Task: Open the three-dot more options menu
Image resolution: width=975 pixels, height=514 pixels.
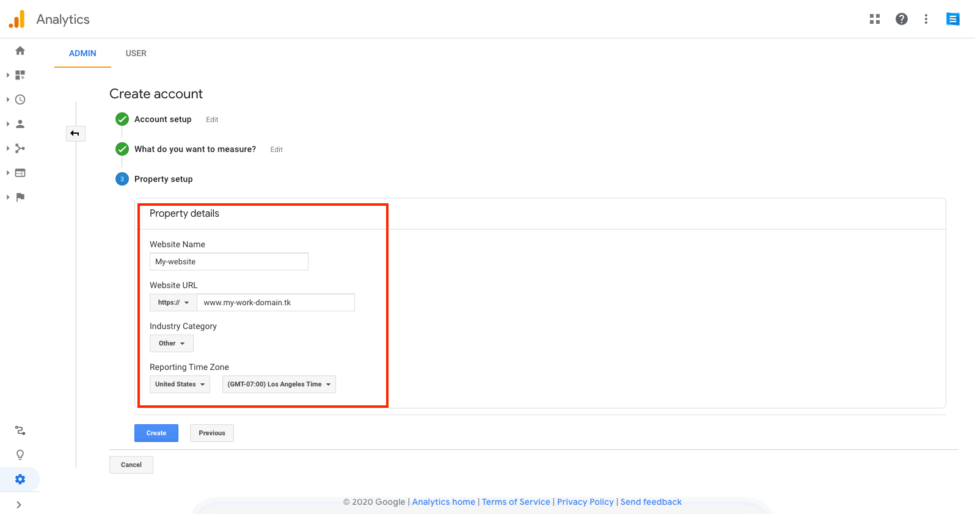Action: click(x=926, y=19)
